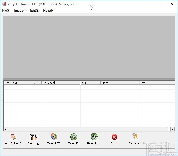Open the Edit(E) menu

pyautogui.click(x=35, y=11)
